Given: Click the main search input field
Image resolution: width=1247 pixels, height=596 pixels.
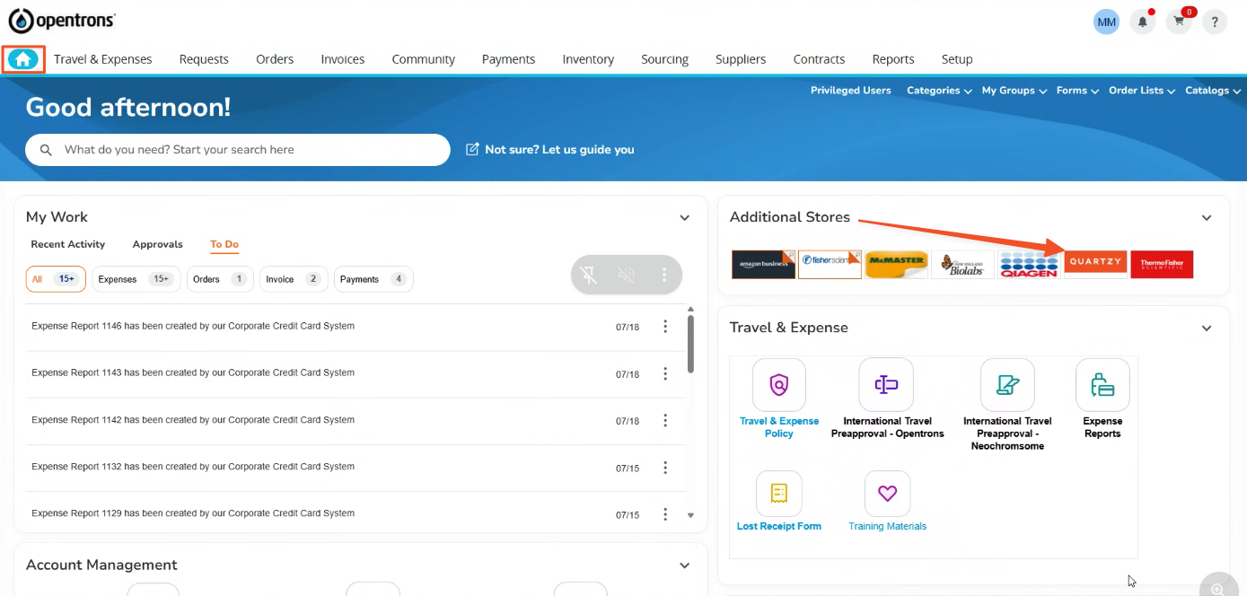Looking at the screenshot, I should [x=238, y=150].
